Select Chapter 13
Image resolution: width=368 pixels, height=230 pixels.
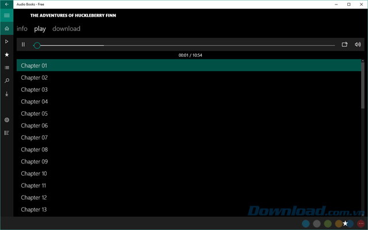pyautogui.click(x=189, y=209)
